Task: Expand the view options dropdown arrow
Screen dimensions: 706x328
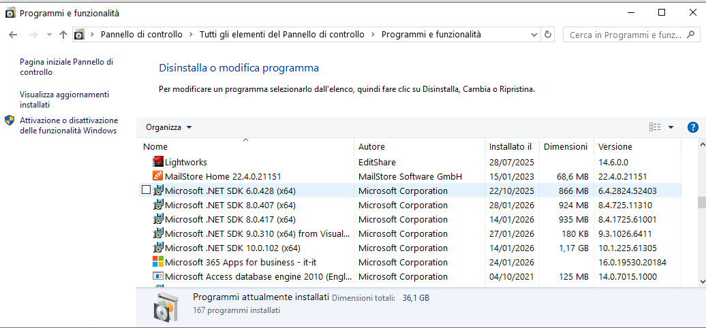Action: coord(671,127)
